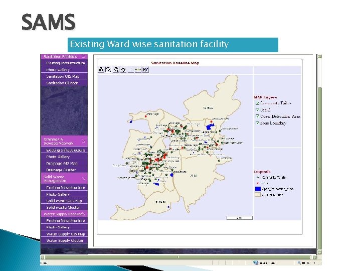The height and width of the screenshot is (271, 361).
Task: Click the map scale bar box
Action: (240, 218)
